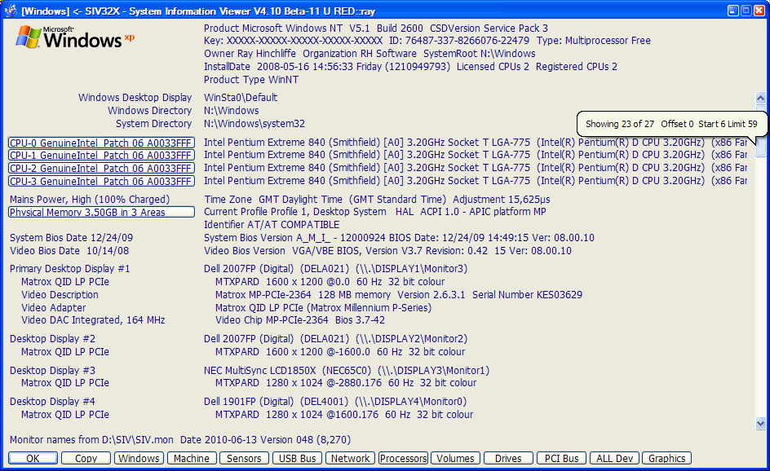
Task: Click 'Matrox QID LP PCIe (Matrox Millennium P-Series)' text
Action: pos(323,308)
